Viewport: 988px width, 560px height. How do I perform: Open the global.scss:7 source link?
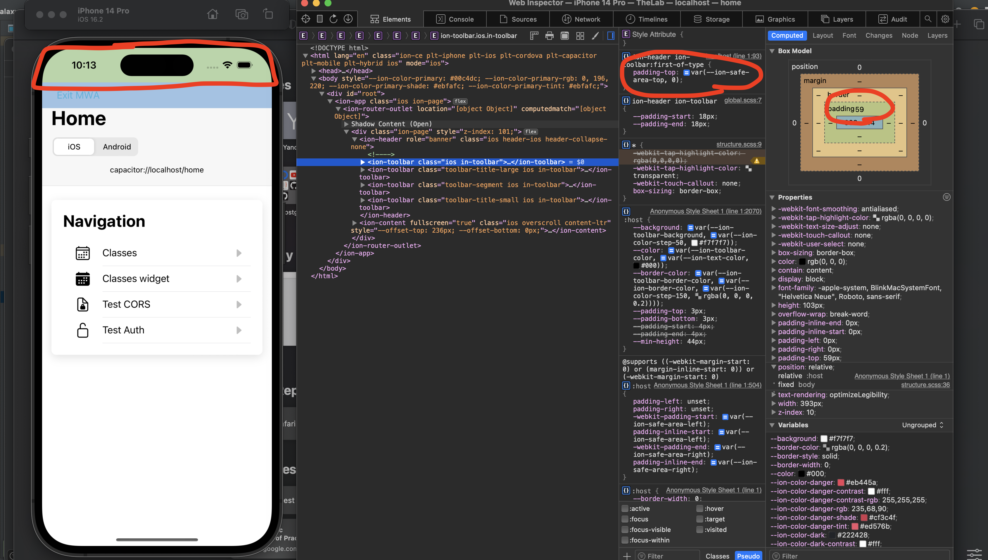coord(742,100)
